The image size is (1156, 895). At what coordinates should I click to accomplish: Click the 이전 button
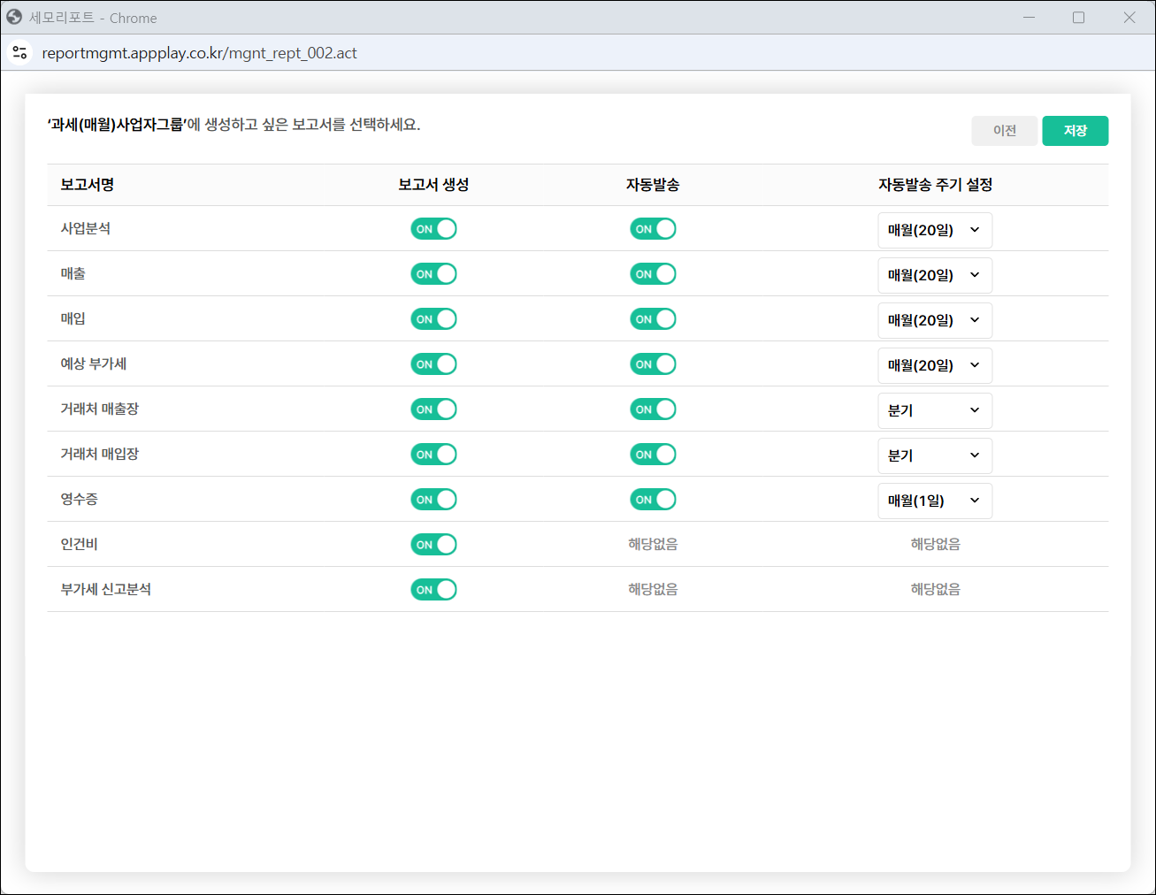coord(1004,131)
